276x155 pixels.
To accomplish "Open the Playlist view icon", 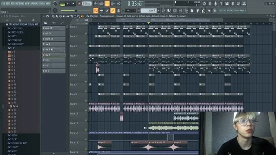I will [163, 10].
